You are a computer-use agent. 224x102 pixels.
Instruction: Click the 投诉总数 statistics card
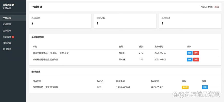125,21
